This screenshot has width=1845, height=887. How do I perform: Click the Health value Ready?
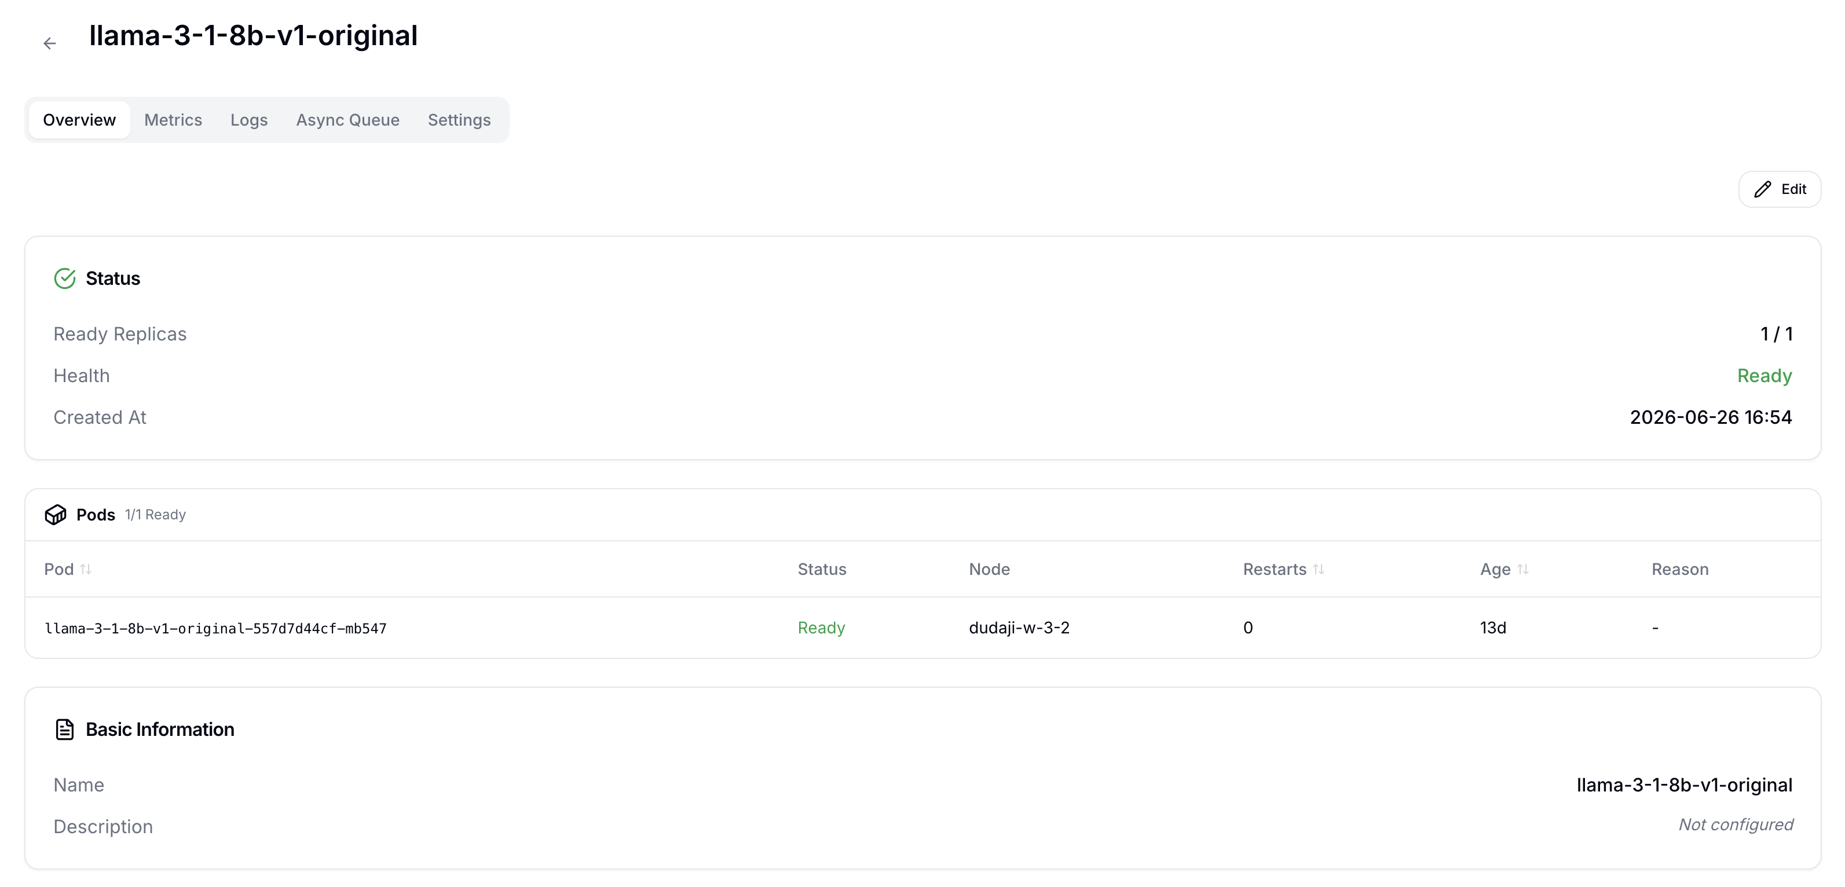pyautogui.click(x=1765, y=376)
